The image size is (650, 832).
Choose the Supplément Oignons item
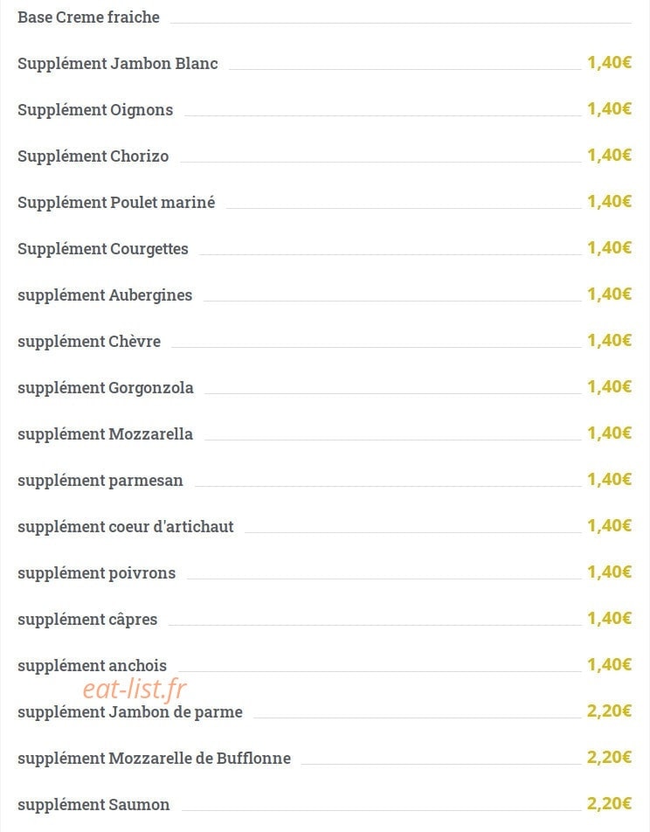coord(95,110)
